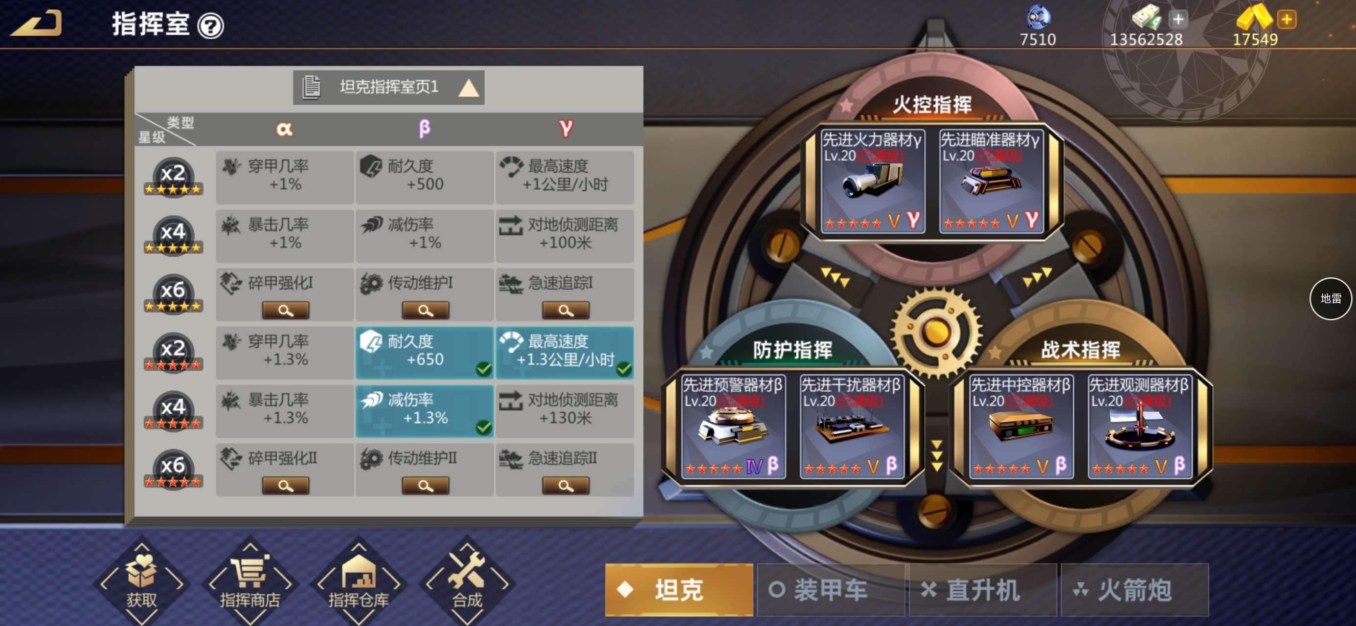
Task: Tap the round 地雷 button
Action: (x=1330, y=298)
